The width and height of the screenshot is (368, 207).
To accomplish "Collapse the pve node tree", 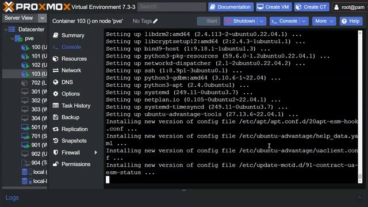I will pyautogui.click(x=12, y=39).
